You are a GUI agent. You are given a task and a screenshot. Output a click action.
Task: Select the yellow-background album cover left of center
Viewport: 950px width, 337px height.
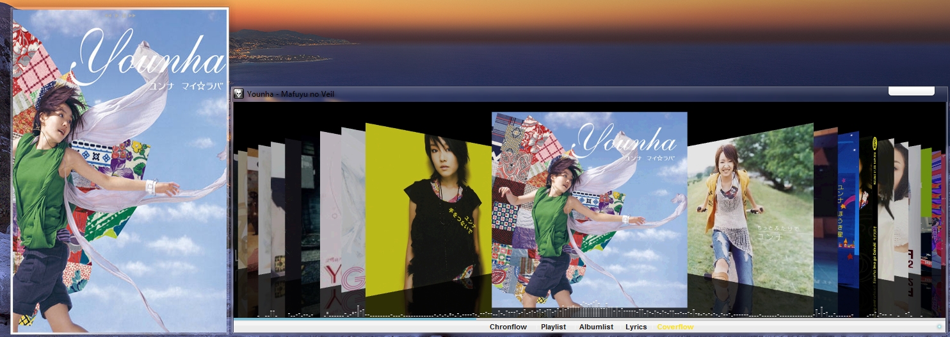(x=428, y=210)
